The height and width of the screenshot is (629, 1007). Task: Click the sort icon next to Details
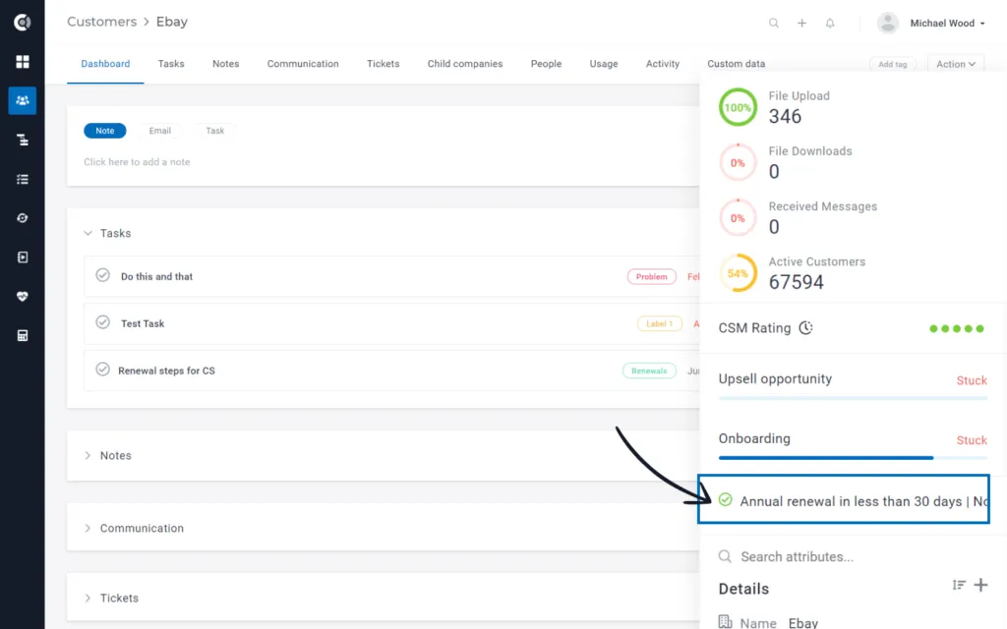959,585
